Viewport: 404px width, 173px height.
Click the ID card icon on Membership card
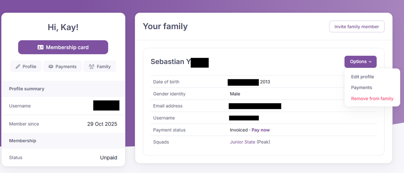click(40, 47)
